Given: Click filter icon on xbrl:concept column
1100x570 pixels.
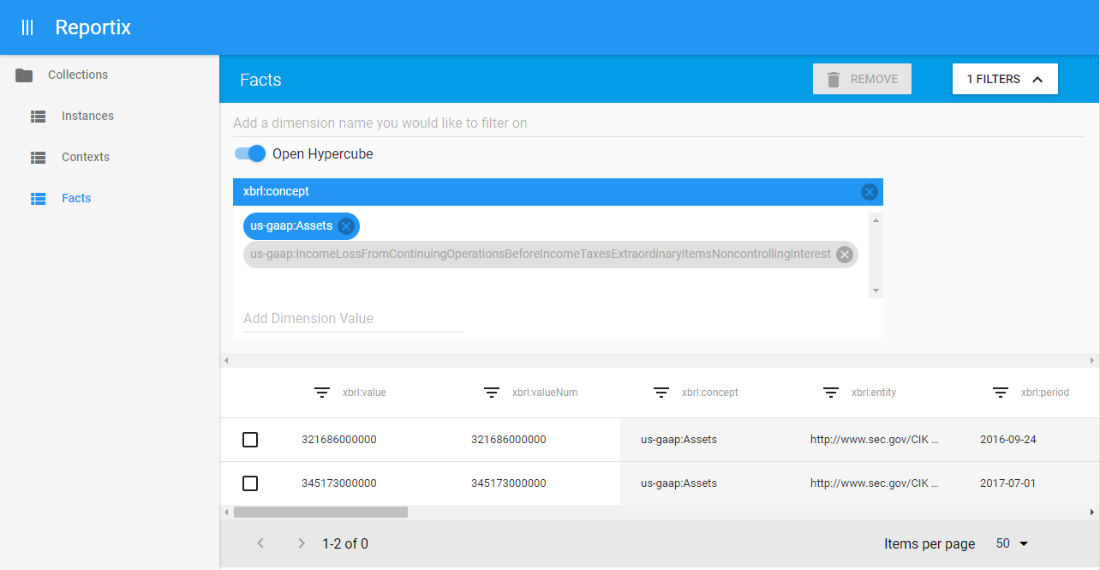Looking at the screenshot, I should (x=661, y=393).
